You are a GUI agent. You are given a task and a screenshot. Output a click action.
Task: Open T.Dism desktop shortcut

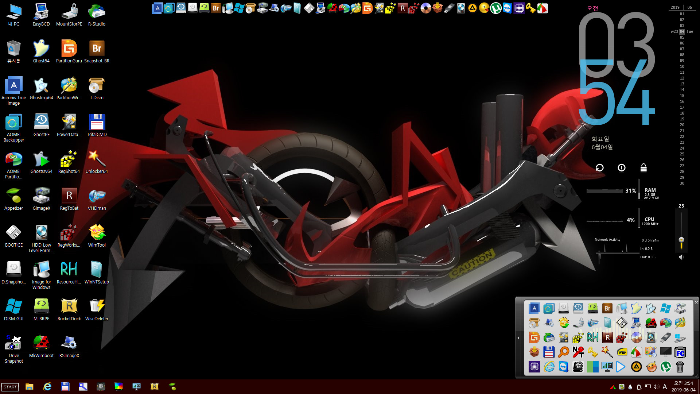pyautogui.click(x=97, y=89)
